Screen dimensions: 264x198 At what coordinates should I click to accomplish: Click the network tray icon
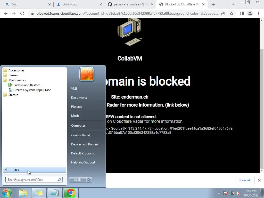(232, 193)
